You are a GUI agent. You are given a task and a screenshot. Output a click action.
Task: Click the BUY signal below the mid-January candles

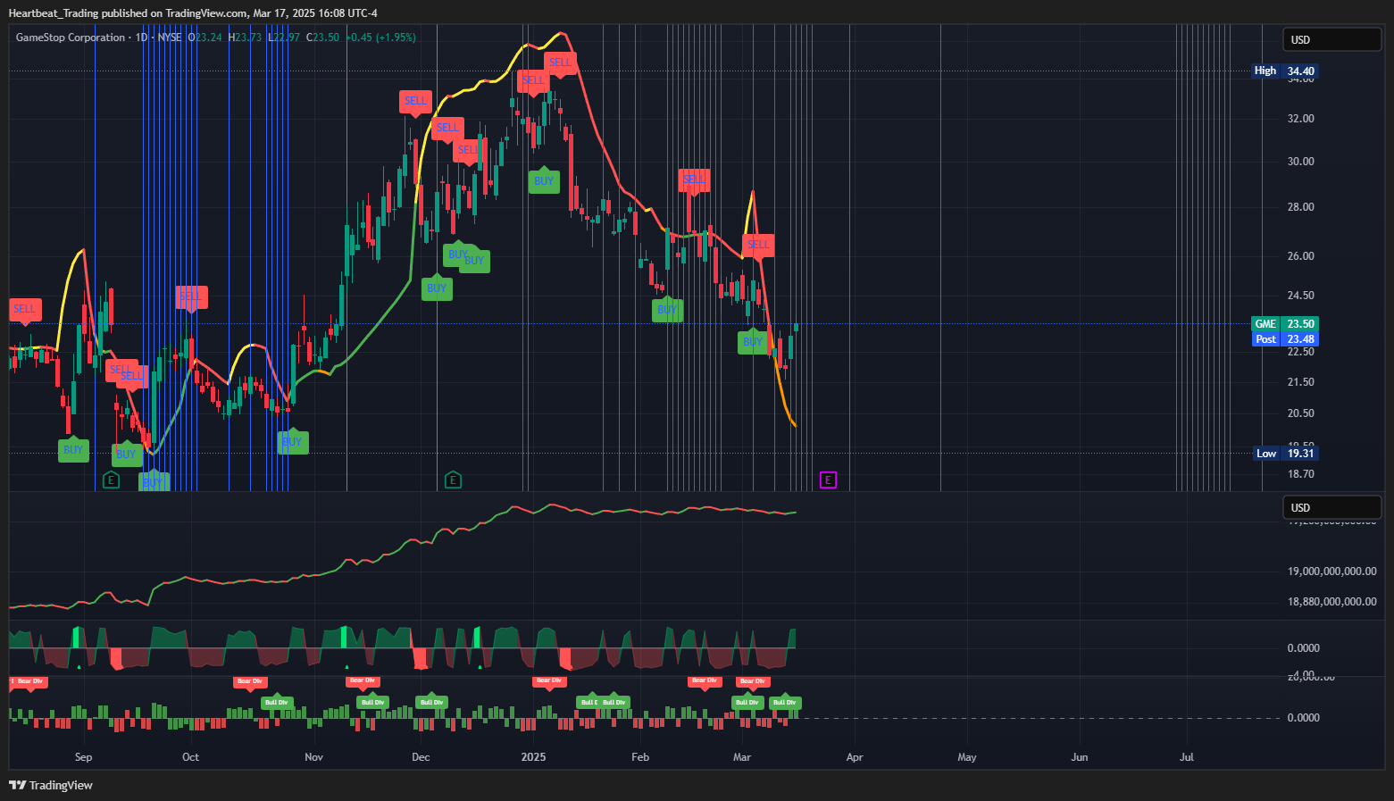pyautogui.click(x=544, y=180)
